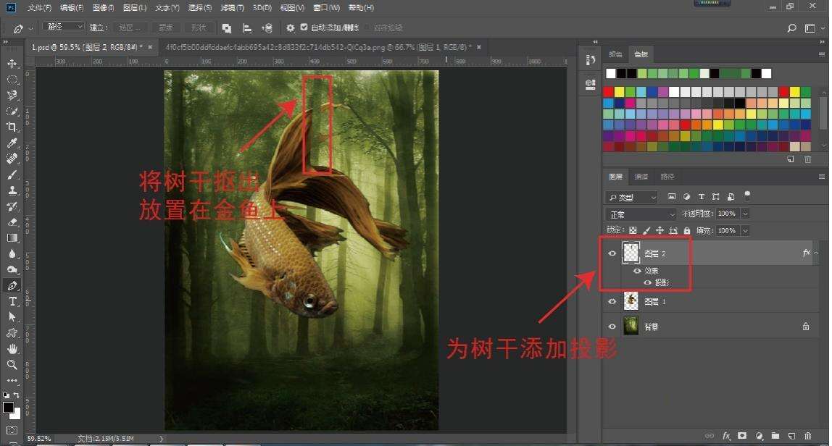
Task: Pick the red swatch in the Swatches panel
Action: [608, 92]
